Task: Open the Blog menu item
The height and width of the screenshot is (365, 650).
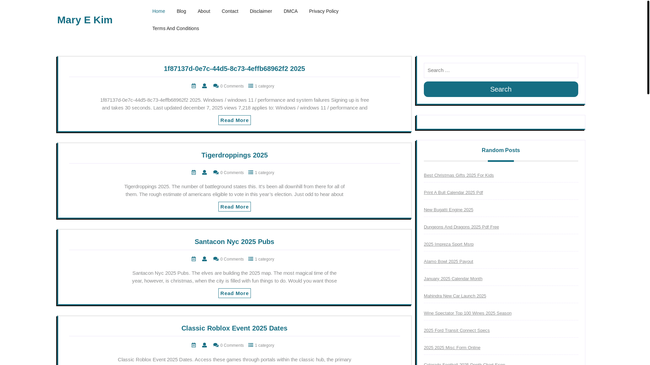Action: click(181, 11)
